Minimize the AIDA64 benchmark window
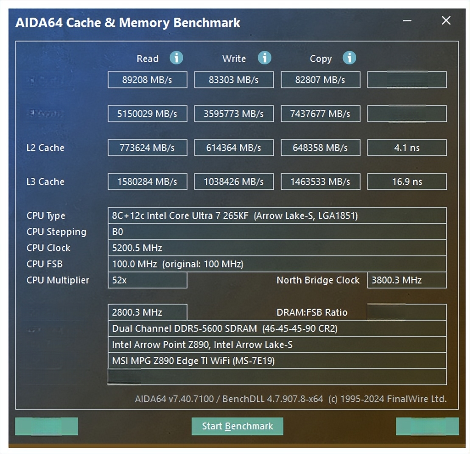Viewport: 470px width, 454px height. click(x=407, y=21)
